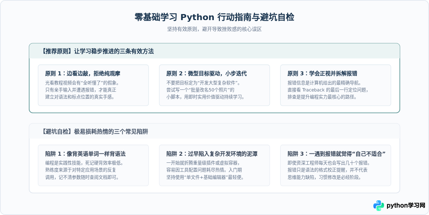Image resolution: width=429 pixels, height=215 pixels.
Task: Open the card 原则 3：学会正视并拆解报错
Action: pyautogui.click(x=335, y=85)
